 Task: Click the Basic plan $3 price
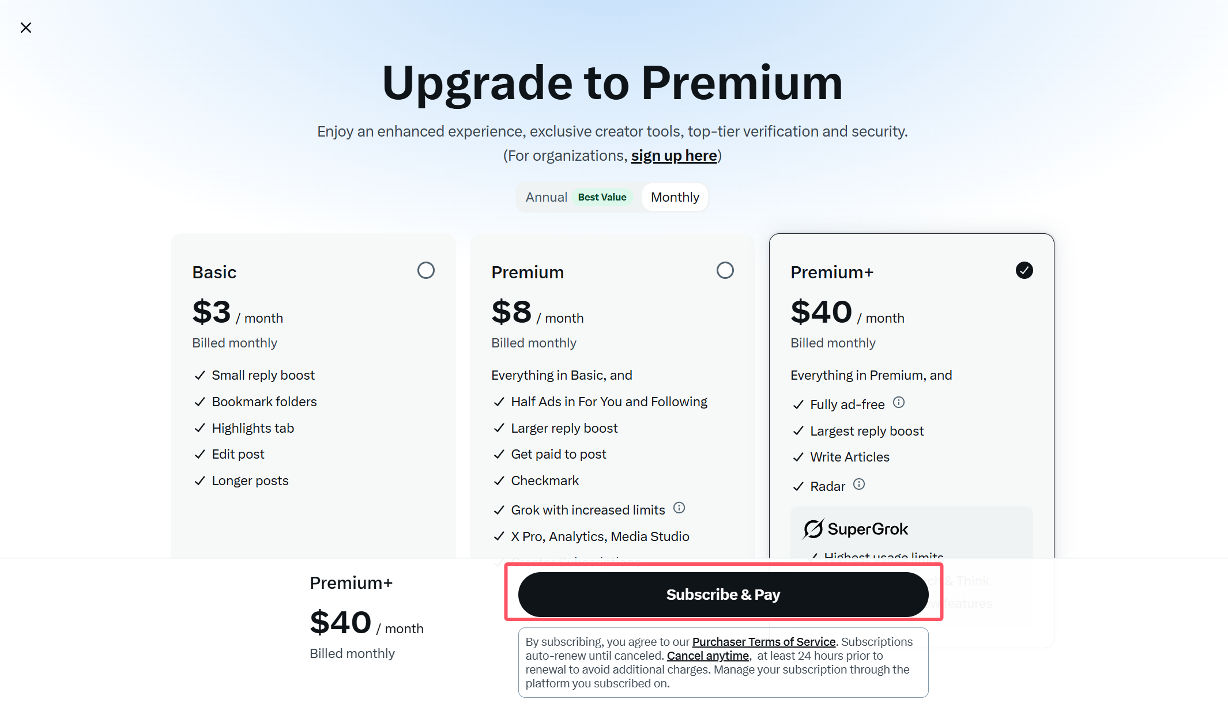[x=212, y=312]
